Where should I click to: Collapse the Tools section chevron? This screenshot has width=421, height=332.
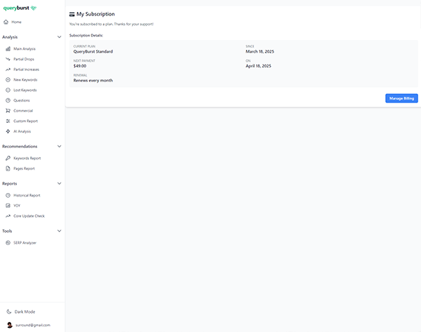click(x=60, y=231)
